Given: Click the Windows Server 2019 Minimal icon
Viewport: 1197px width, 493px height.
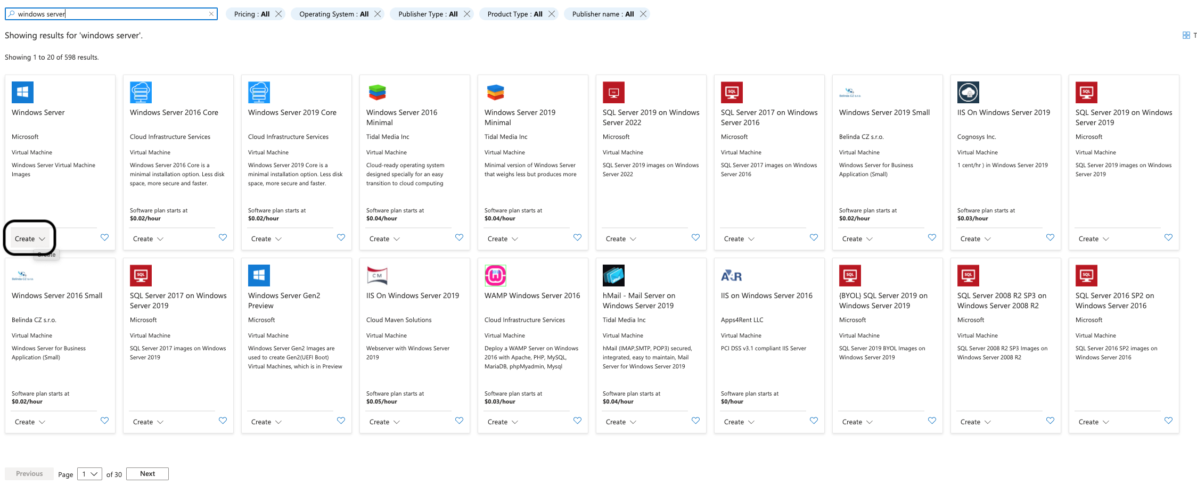Looking at the screenshot, I should (495, 92).
